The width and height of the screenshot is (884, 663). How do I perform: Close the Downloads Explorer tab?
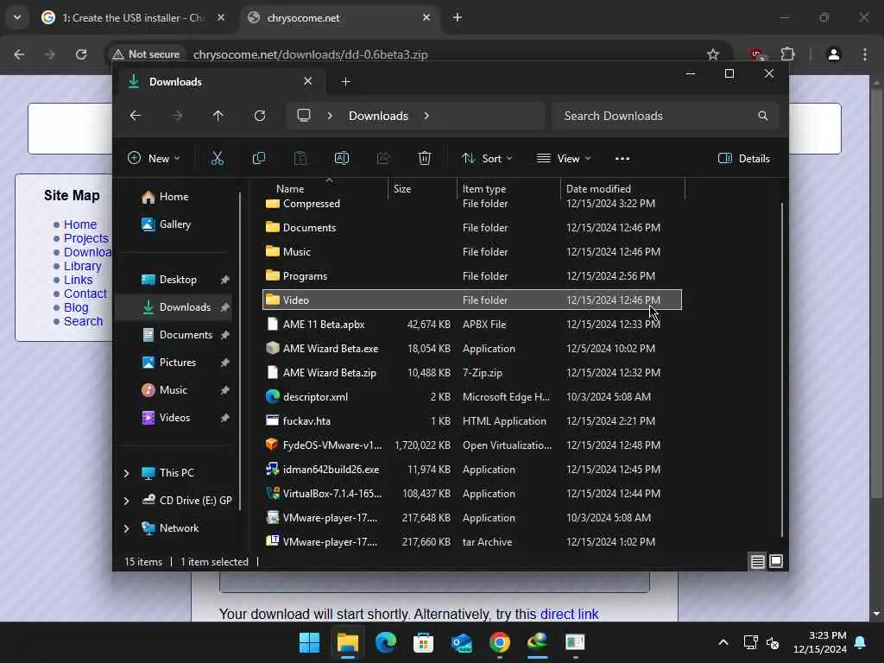[x=308, y=81]
